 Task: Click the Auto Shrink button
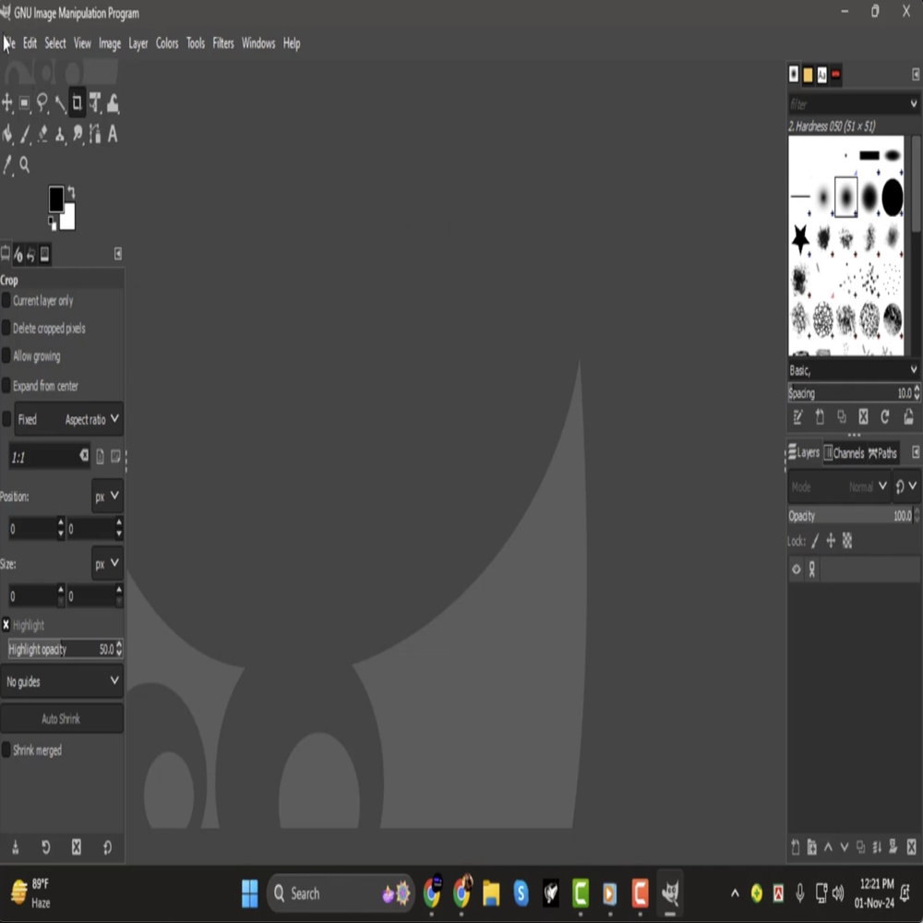[x=62, y=719]
